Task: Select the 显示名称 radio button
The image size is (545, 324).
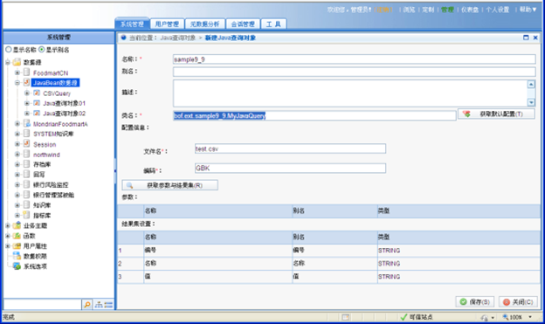Action: tap(9, 50)
